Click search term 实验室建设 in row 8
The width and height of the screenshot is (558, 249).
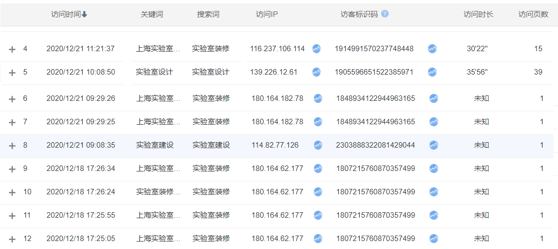click(211, 145)
